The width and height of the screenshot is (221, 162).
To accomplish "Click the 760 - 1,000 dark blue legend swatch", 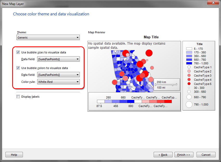I will point(189,63).
